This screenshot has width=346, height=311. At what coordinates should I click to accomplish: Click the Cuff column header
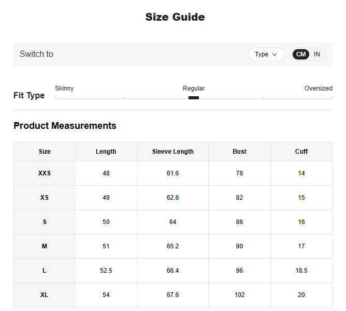point(301,152)
